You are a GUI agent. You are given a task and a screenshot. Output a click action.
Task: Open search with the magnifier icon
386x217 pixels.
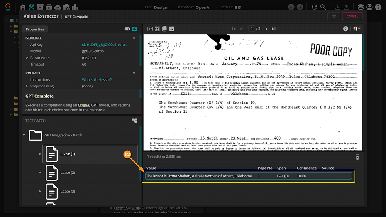323,7
